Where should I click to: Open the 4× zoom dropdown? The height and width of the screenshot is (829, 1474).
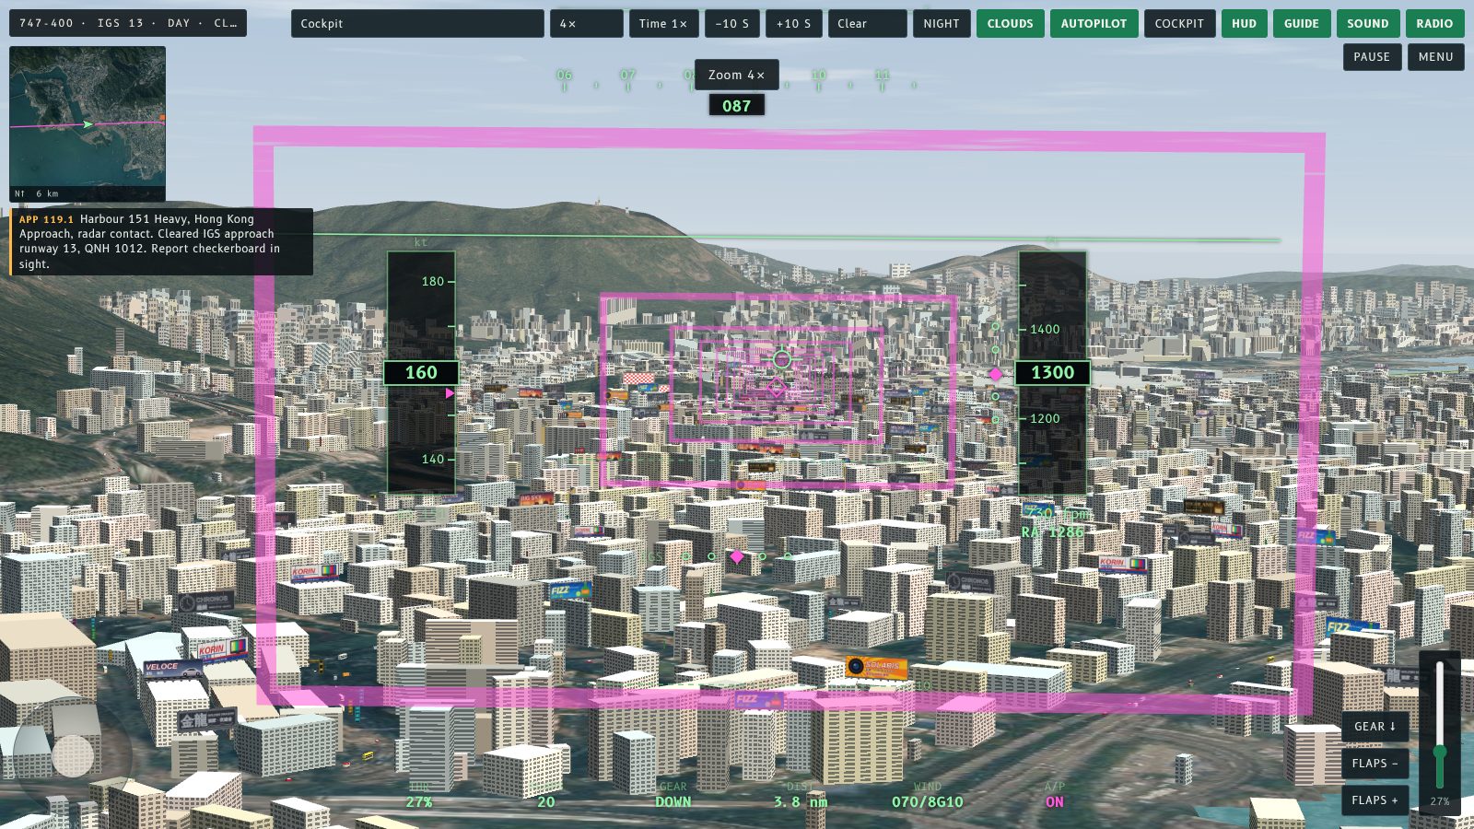[x=586, y=23]
